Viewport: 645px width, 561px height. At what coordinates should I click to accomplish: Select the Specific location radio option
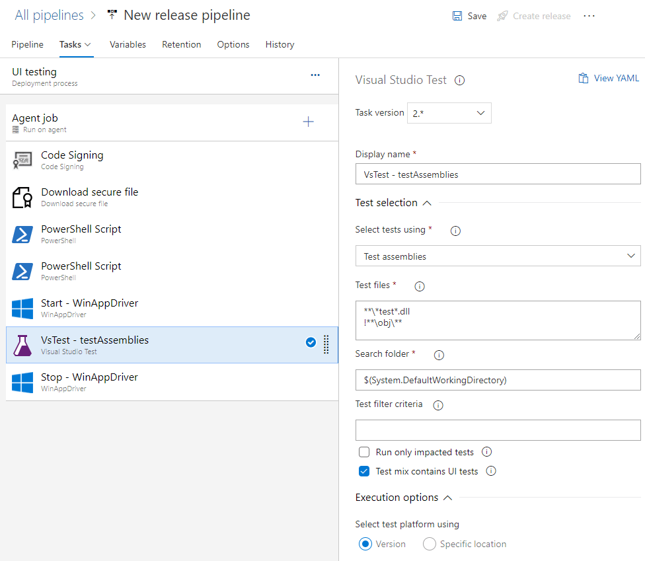click(430, 544)
